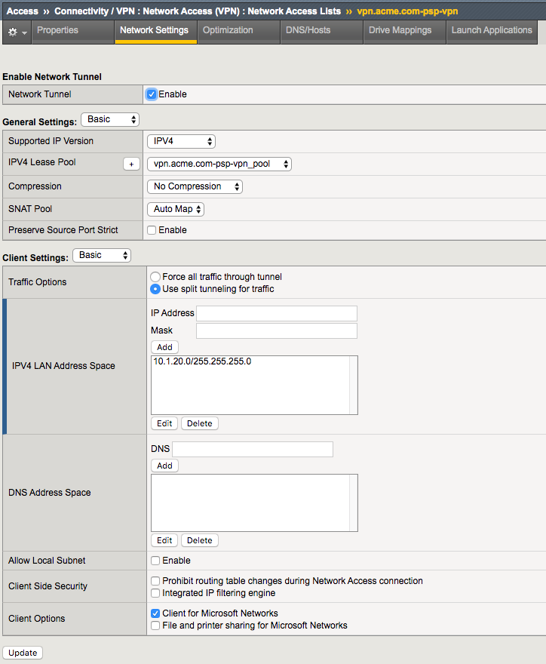Enable Preserve Source Port Strict
Image resolution: width=546 pixels, height=664 pixels.
tap(152, 230)
